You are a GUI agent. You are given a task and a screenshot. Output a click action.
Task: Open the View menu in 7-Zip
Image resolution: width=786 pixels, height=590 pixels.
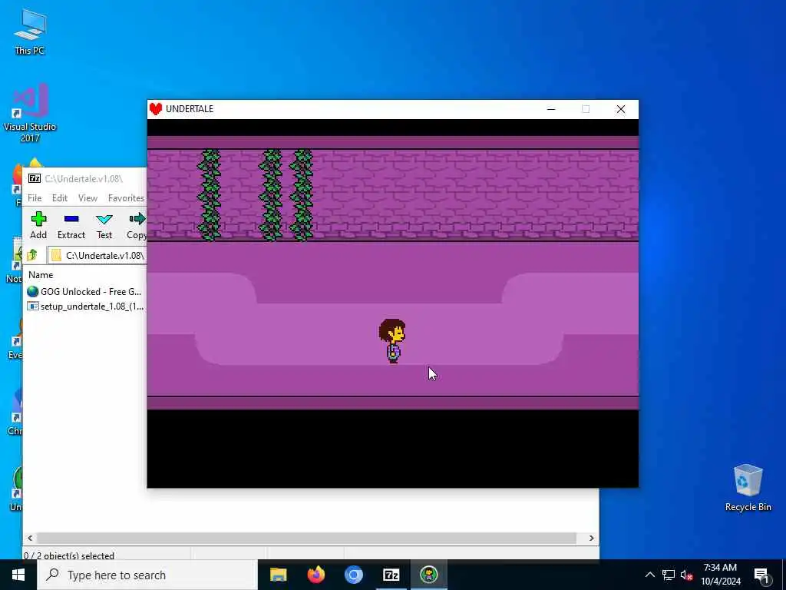[88, 198]
